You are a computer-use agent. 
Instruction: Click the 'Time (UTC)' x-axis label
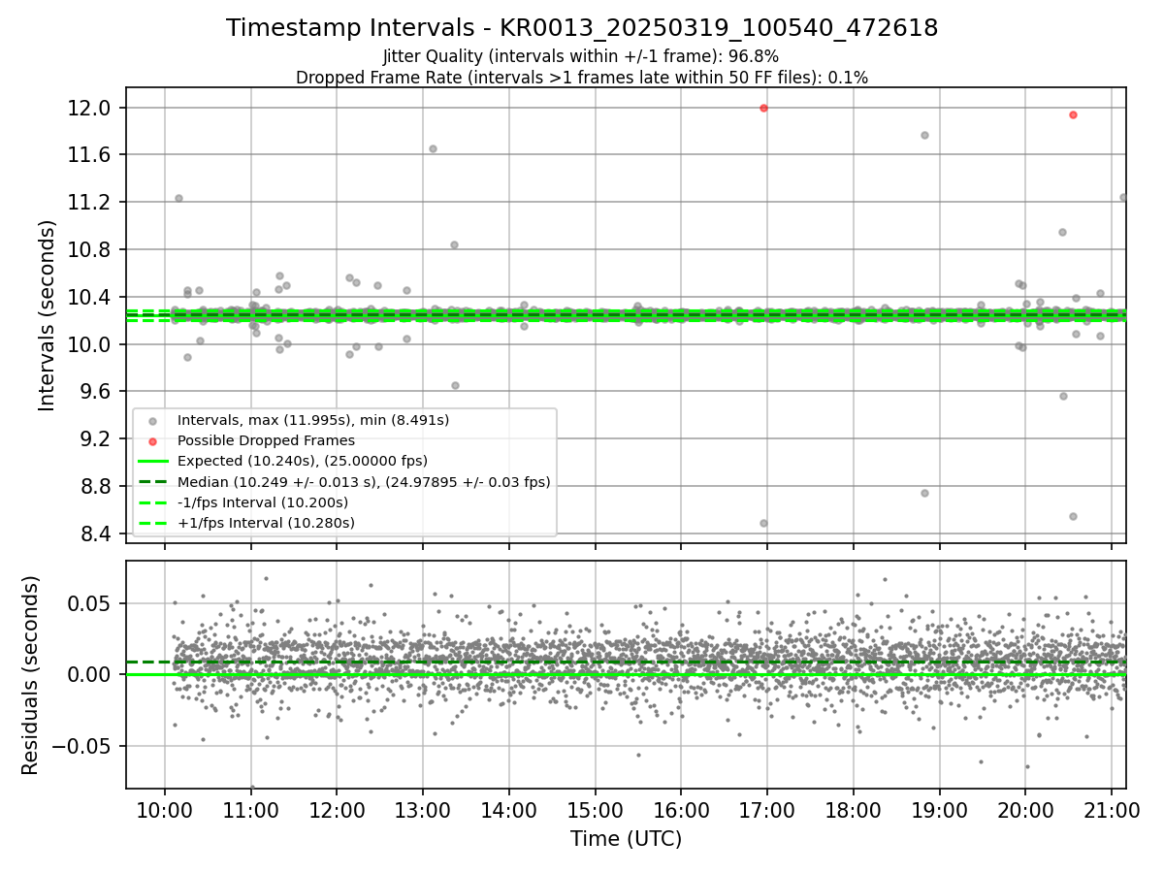click(626, 839)
